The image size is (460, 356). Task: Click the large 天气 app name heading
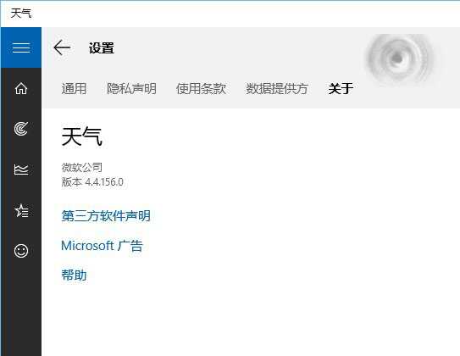(x=82, y=136)
